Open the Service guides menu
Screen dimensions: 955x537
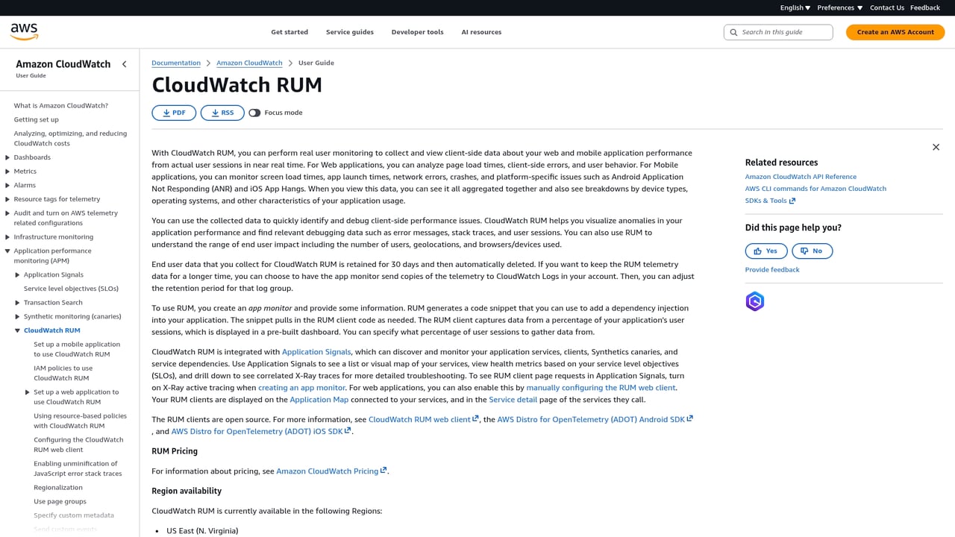point(349,32)
